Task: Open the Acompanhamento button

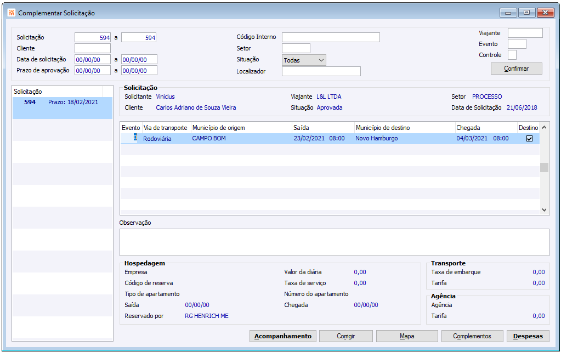Action: 282,336
